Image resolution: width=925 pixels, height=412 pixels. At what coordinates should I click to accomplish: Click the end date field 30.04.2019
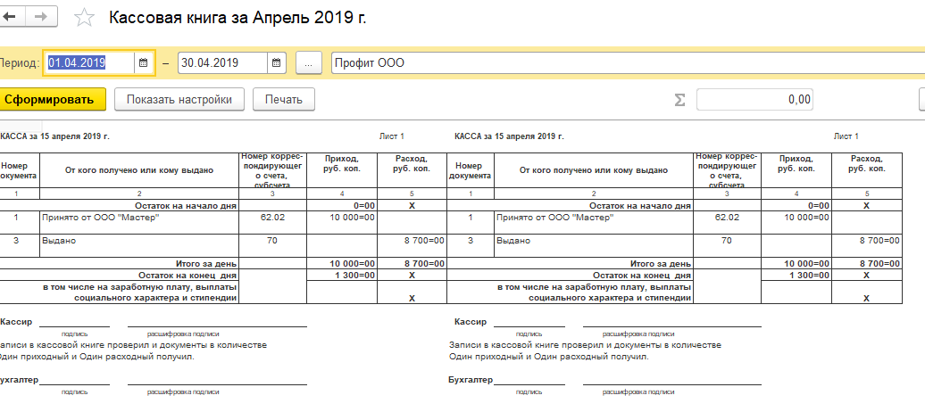(223, 63)
